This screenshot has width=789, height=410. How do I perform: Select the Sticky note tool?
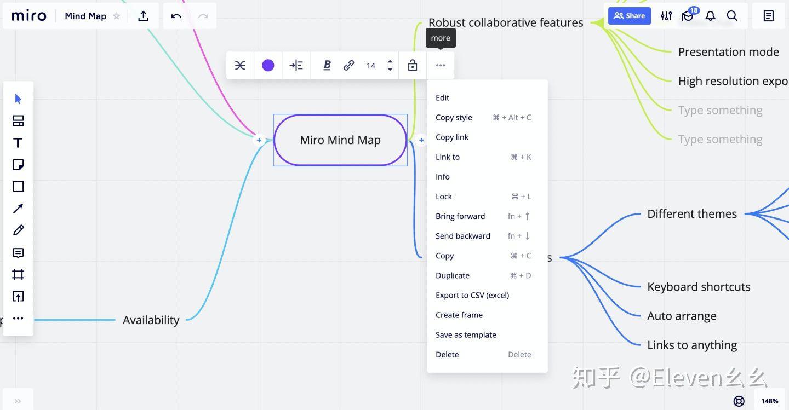pyautogui.click(x=18, y=165)
